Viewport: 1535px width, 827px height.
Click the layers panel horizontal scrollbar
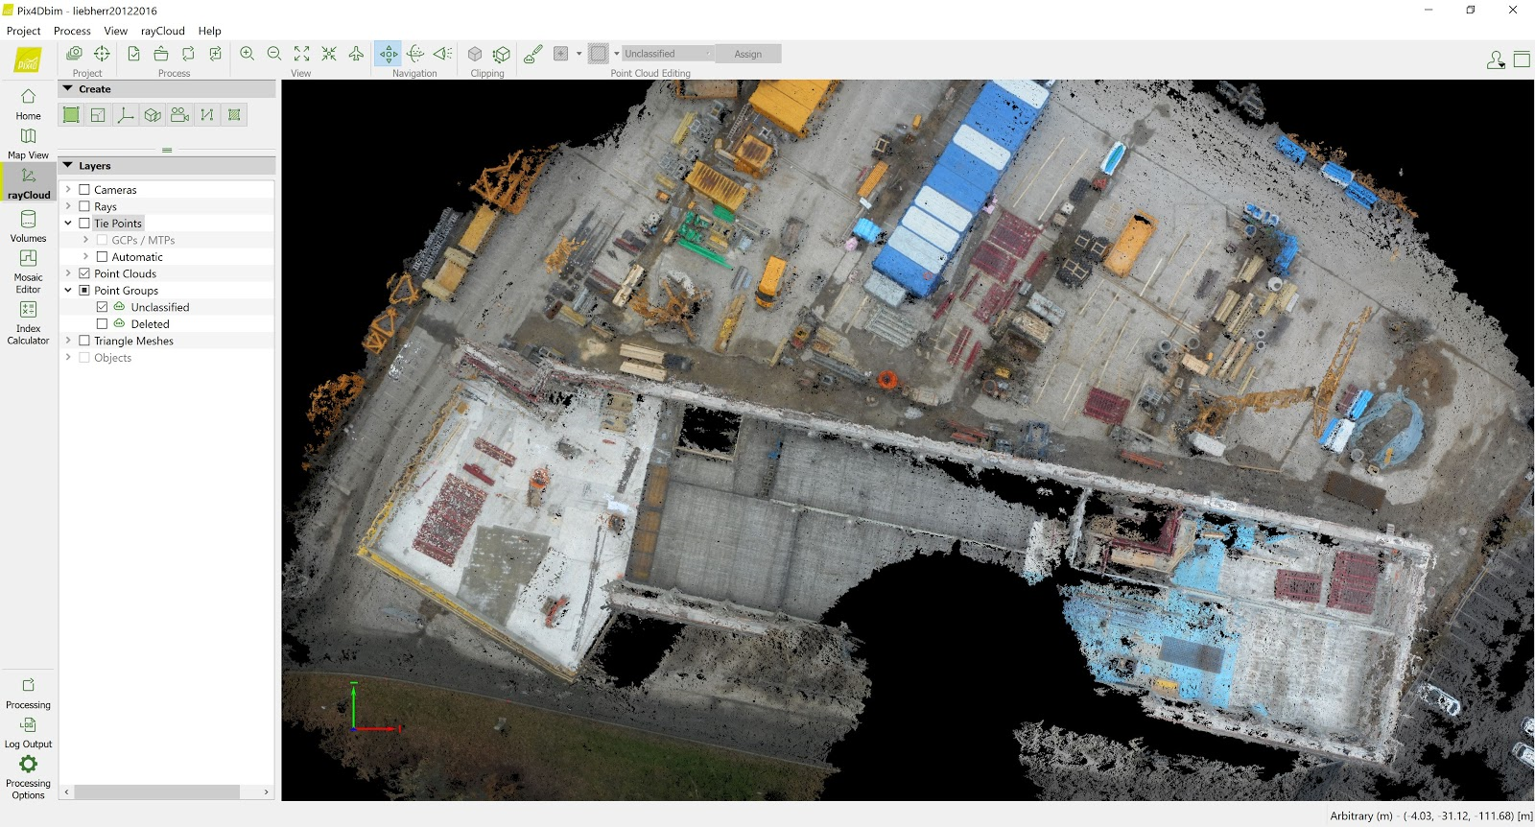(x=157, y=792)
